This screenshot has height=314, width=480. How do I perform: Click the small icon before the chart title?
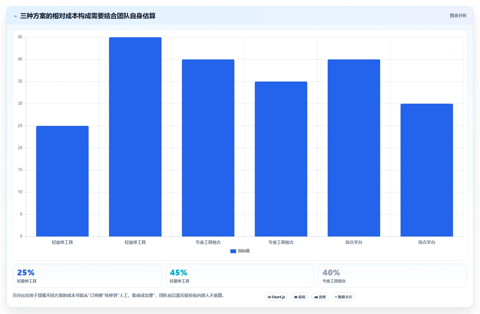point(15,16)
